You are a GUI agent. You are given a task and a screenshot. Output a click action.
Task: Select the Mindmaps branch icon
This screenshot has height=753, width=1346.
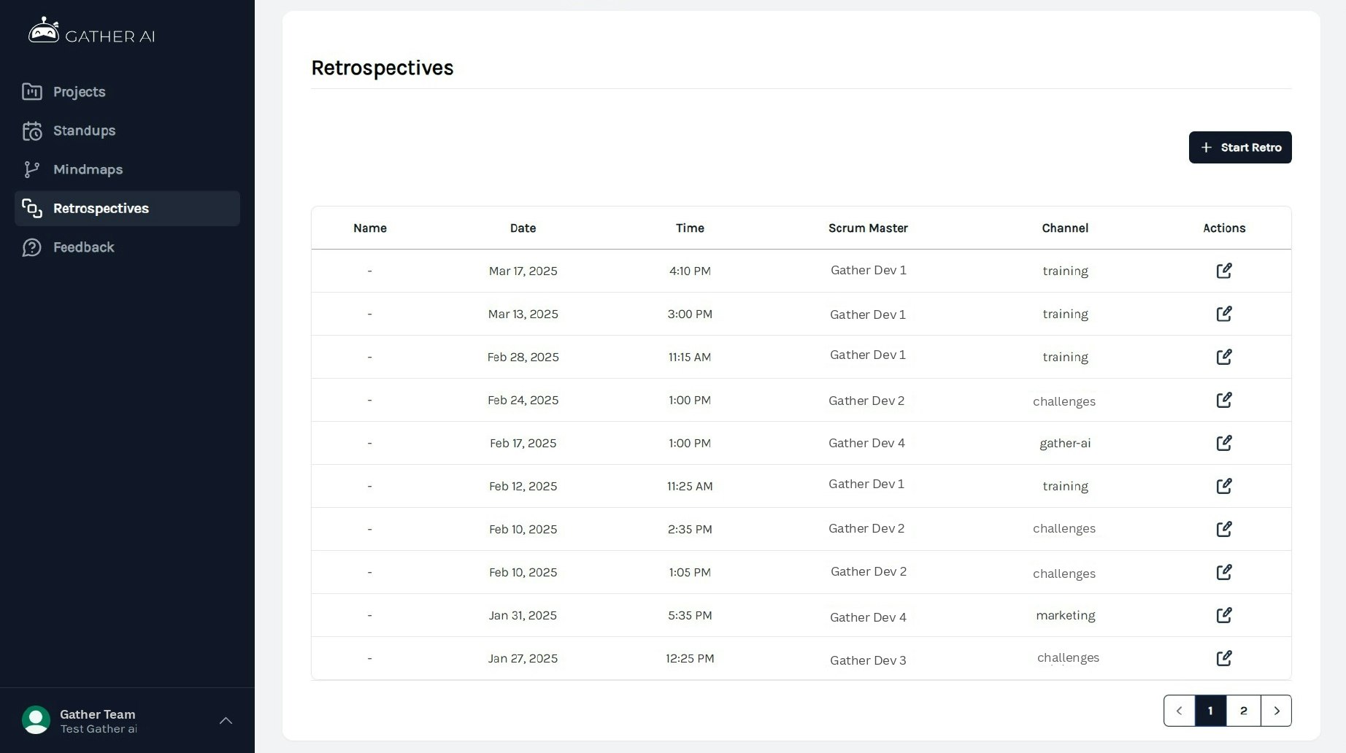click(31, 169)
